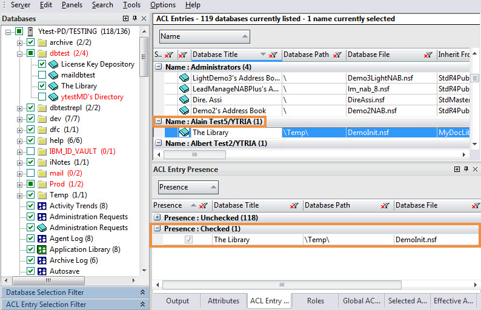Open the Name grouping dropdown

[204, 37]
